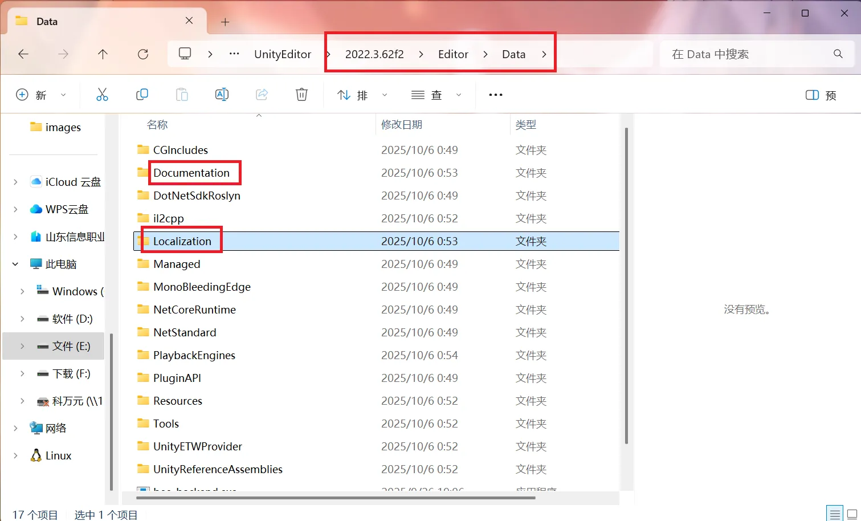Open the Sort dropdown menu

[362, 95]
